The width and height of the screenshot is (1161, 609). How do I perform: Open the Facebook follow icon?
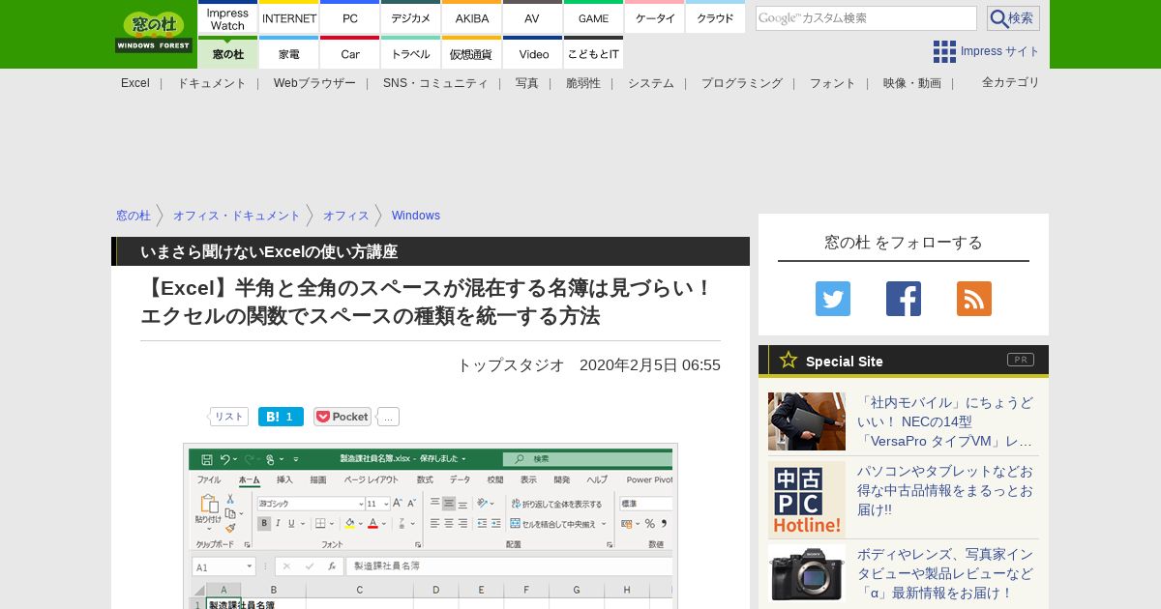(904, 299)
